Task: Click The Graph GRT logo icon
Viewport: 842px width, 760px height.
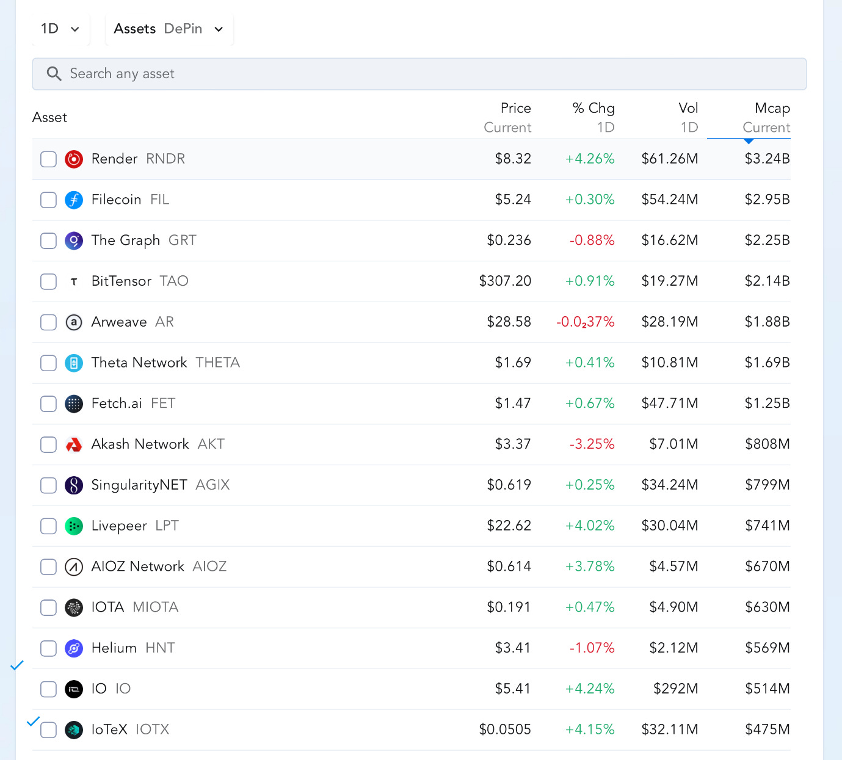Action: 74,241
